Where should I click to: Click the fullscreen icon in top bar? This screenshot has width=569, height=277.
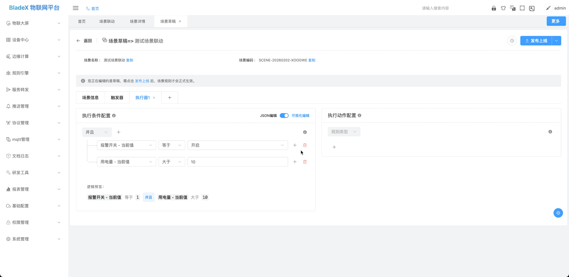(522, 8)
